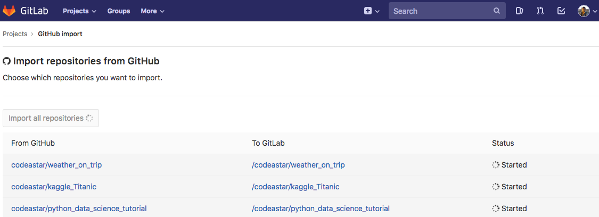Go to Projects breadcrumb link
This screenshot has height=217, width=599.
click(15, 34)
